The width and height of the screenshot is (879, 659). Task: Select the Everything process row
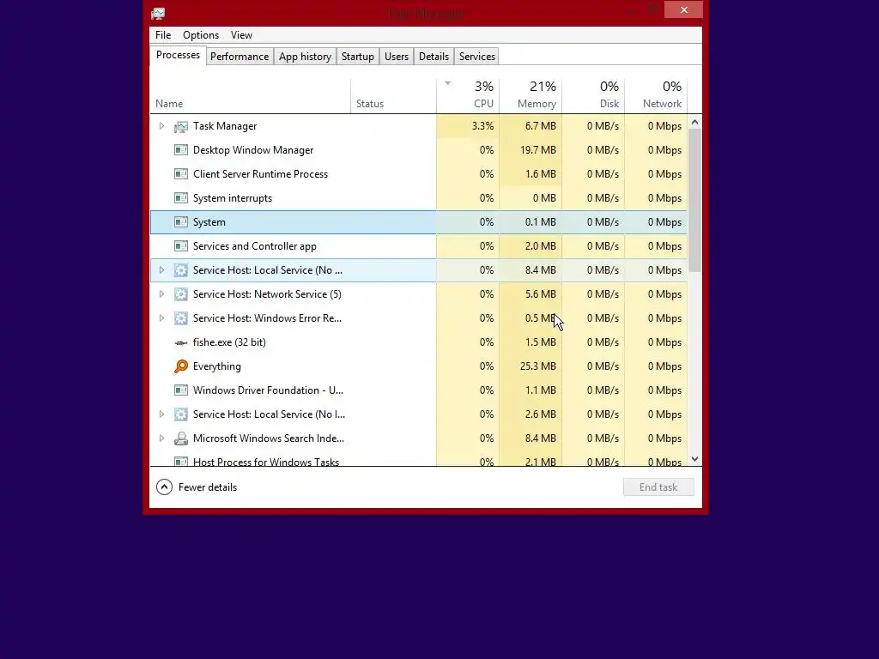pos(419,366)
